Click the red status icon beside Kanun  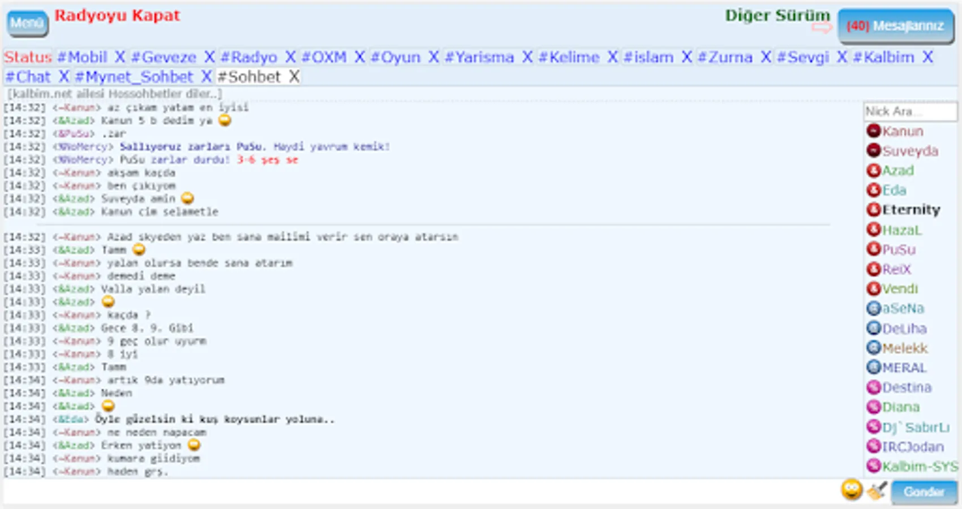(x=874, y=131)
